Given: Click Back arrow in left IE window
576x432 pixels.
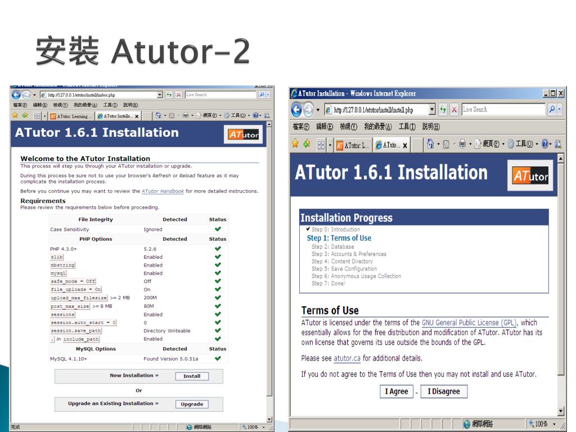Looking at the screenshot, I should [16, 95].
